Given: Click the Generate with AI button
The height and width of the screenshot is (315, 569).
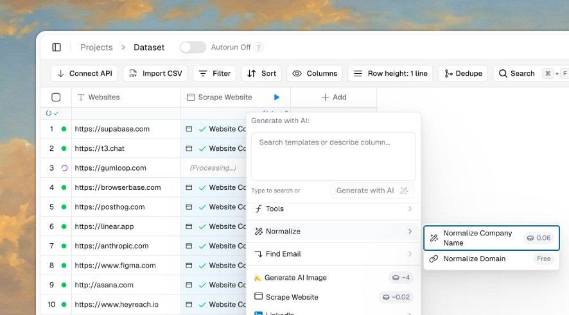Looking at the screenshot, I should click(x=372, y=191).
